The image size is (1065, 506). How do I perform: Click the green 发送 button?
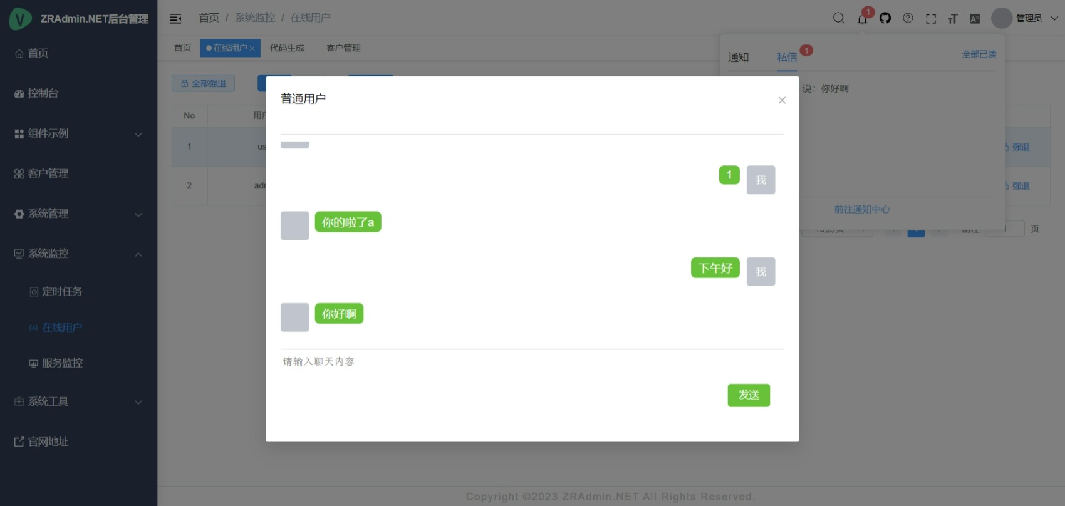(749, 395)
